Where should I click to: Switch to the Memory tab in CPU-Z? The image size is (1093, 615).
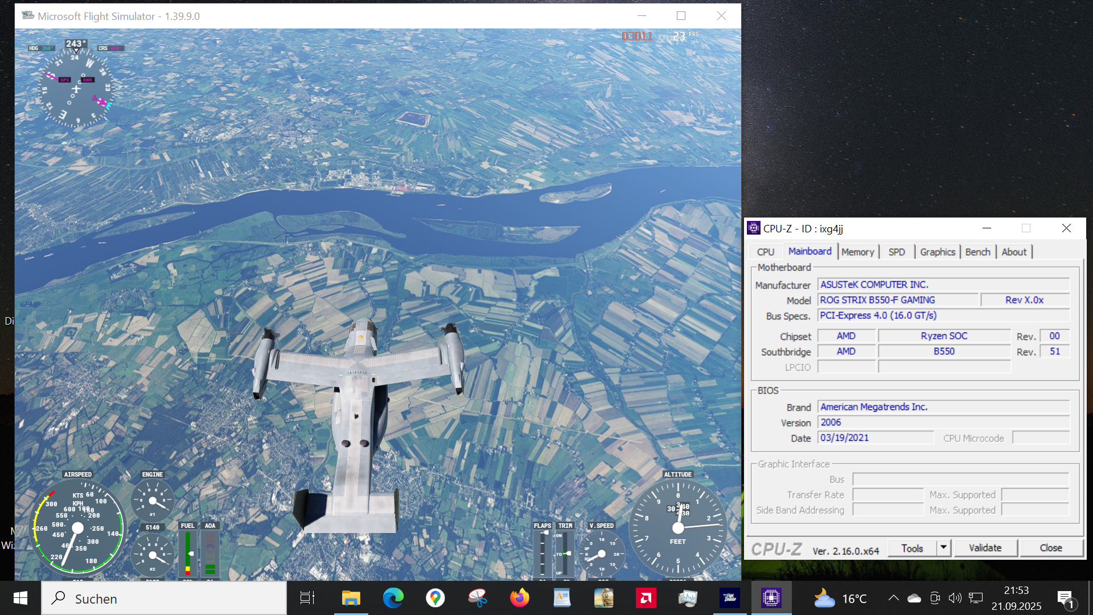click(857, 251)
